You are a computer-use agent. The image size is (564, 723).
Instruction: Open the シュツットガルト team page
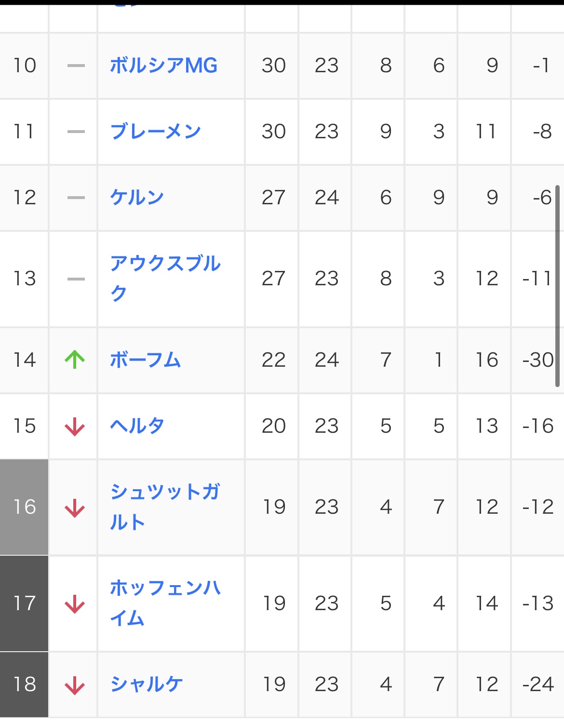pos(165,507)
